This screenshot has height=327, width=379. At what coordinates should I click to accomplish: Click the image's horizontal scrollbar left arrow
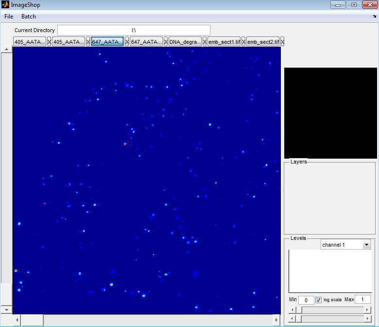coord(17,320)
